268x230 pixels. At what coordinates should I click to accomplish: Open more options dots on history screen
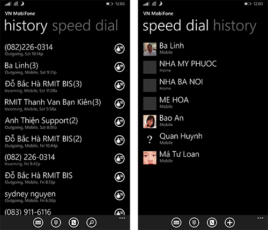point(122,218)
